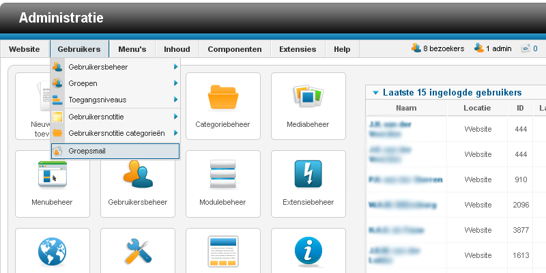This screenshot has height=273, width=546.
Task: Select Groepen in the dropdown menu
Action: pyautogui.click(x=115, y=83)
